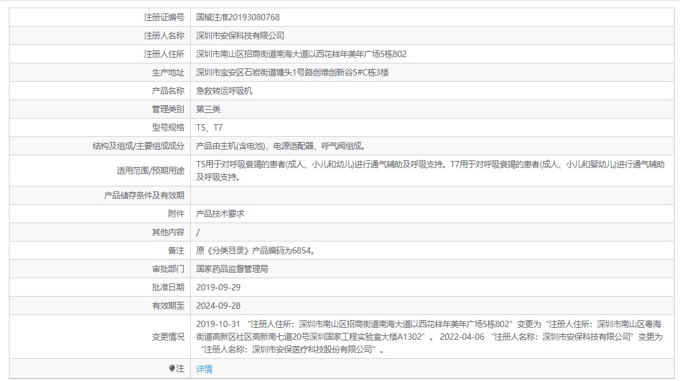Select remark 原《分类目录》产品编码为6854
Viewport: 680px width, 381px height.
(x=255, y=251)
